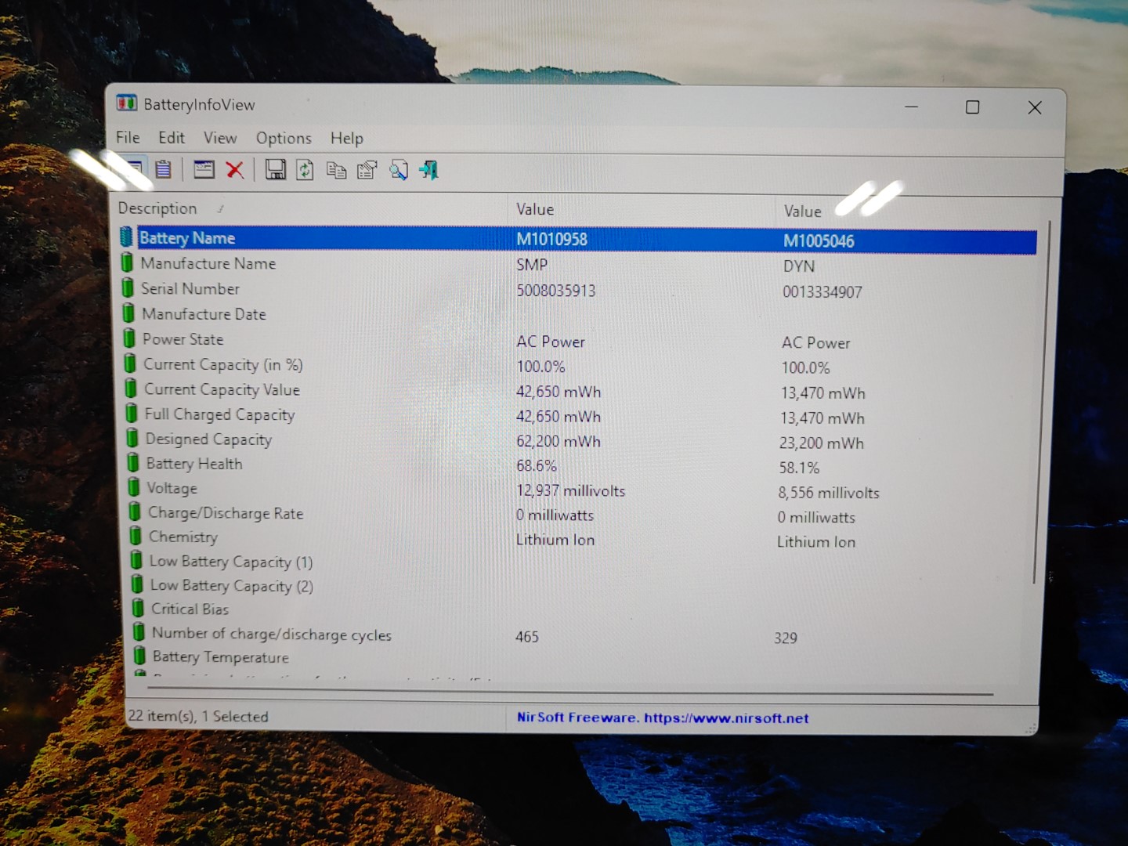Click the Save Selected Items floppy disk icon

click(x=275, y=169)
